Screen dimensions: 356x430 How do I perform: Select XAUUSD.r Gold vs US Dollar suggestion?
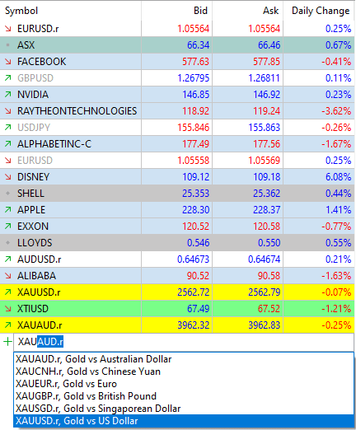(184, 421)
